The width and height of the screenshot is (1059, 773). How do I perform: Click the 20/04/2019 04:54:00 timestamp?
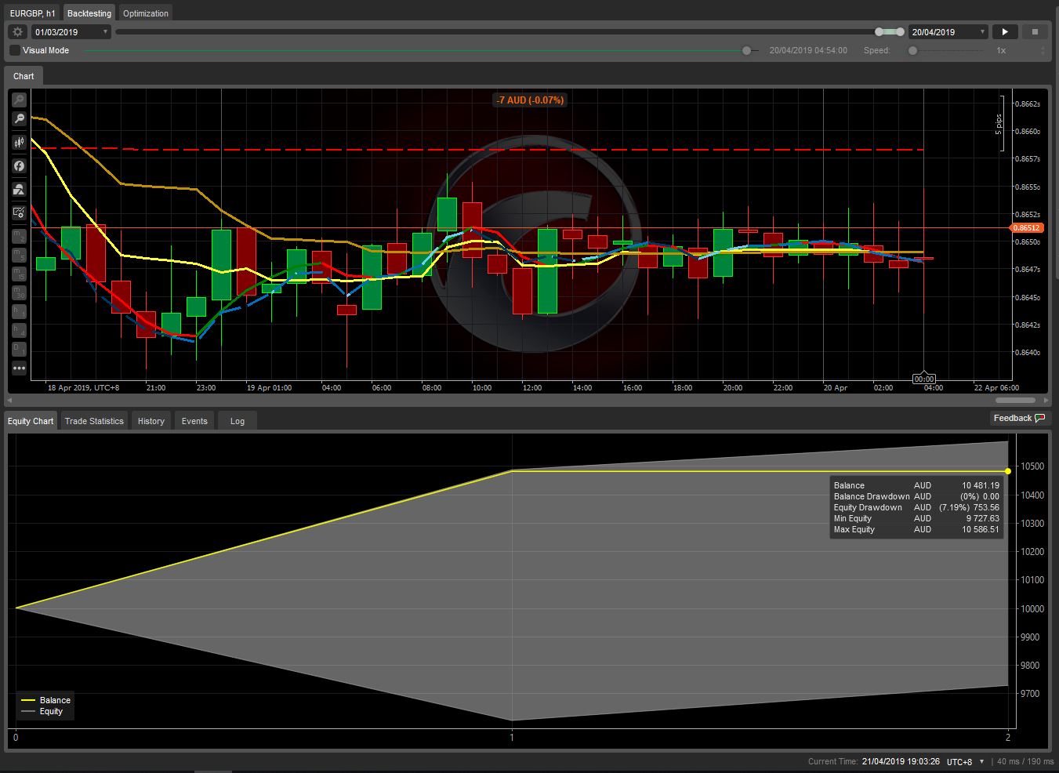pos(808,50)
